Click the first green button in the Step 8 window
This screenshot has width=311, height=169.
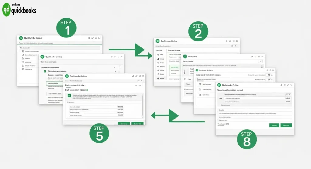coord(274,125)
